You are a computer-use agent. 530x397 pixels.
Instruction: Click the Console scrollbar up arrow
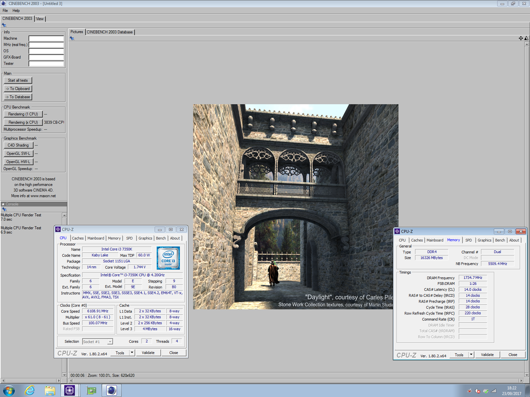(64, 215)
